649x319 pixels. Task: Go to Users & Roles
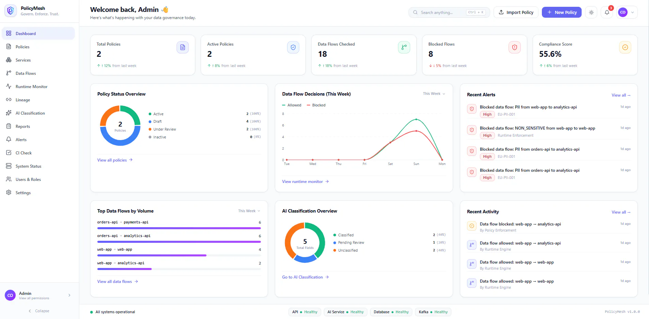tap(38, 179)
